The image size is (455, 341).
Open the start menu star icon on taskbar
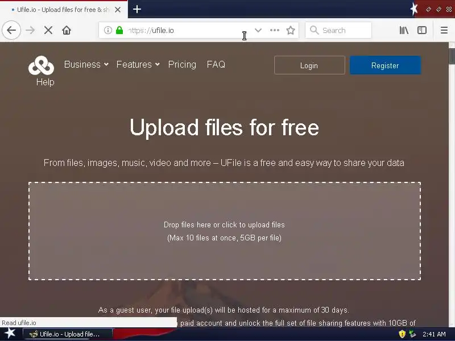(x=10, y=334)
